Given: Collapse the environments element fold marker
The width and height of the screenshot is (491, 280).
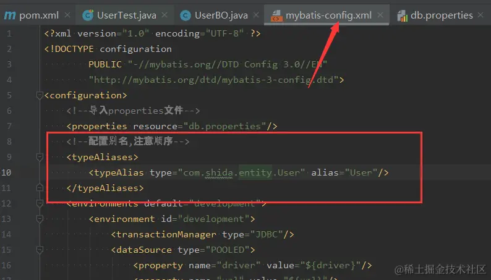Looking at the screenshot, I should [40, 203].
